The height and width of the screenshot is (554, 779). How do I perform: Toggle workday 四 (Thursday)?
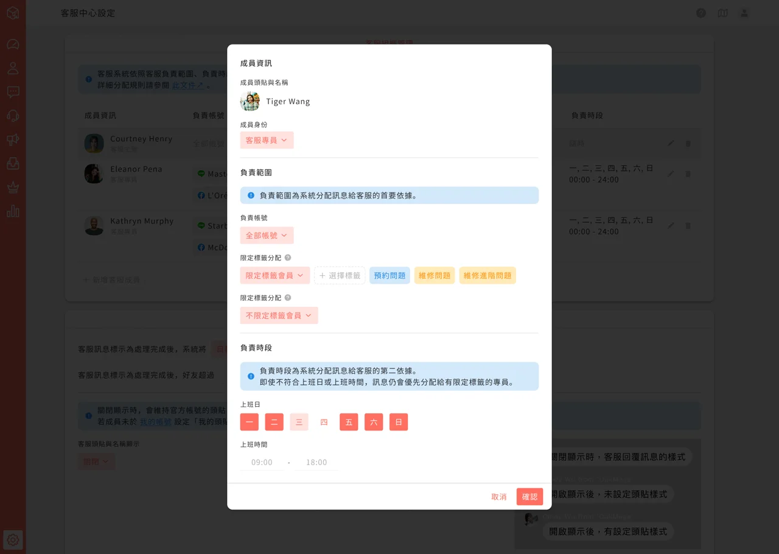point(324,422)
